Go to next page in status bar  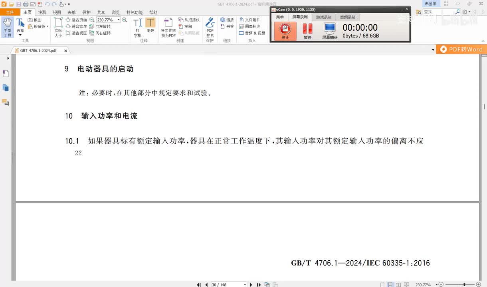coord(251,285)
